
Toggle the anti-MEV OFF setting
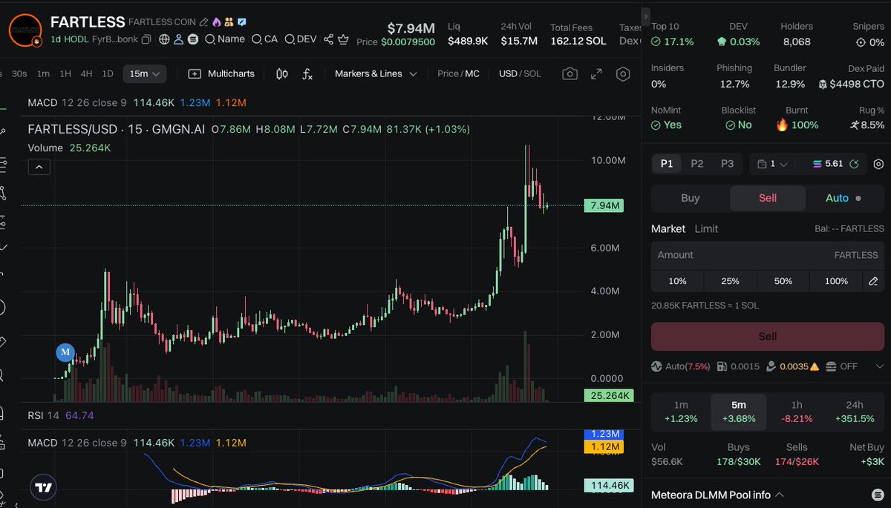(842, 366)
